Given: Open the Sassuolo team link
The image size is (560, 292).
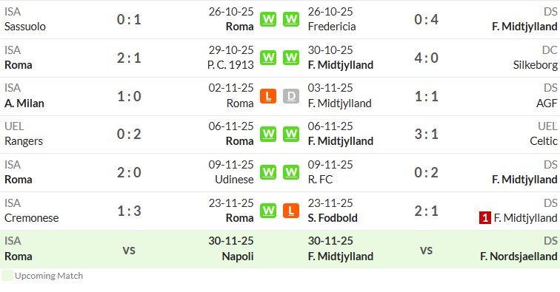Looking at the screenshot, I should coord(25,27).
